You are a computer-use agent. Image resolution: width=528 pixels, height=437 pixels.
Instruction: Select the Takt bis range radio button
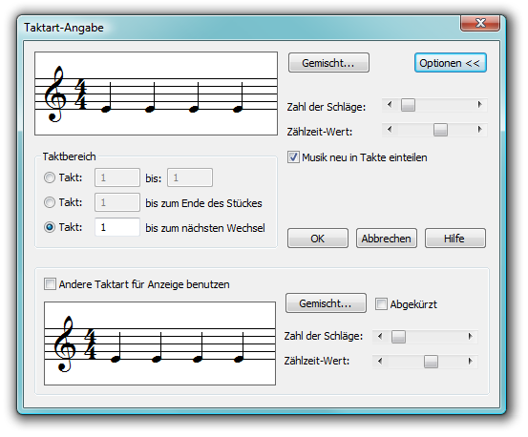[50, 177]
